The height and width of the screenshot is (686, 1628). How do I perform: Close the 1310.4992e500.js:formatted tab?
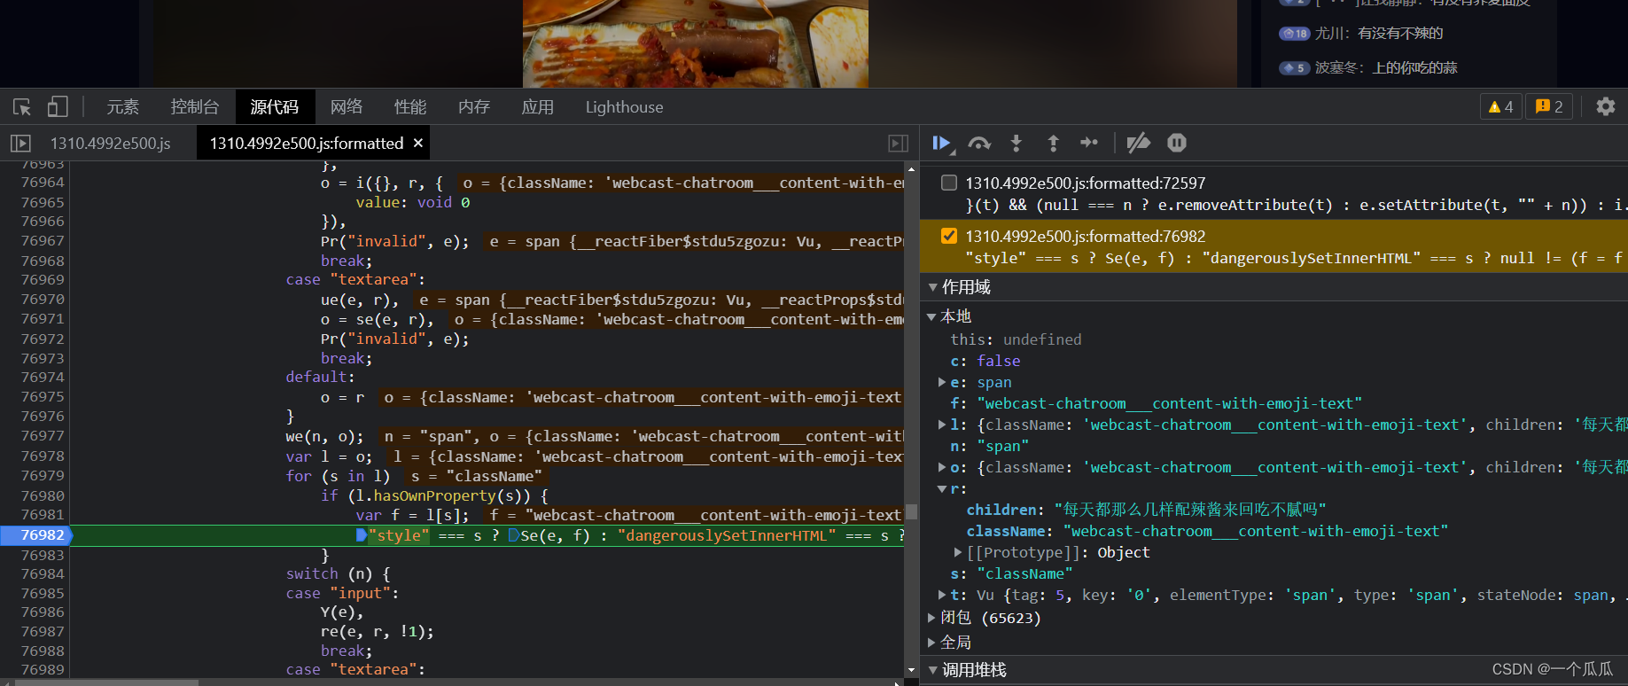pyautogui.click(x=418, y=143)
